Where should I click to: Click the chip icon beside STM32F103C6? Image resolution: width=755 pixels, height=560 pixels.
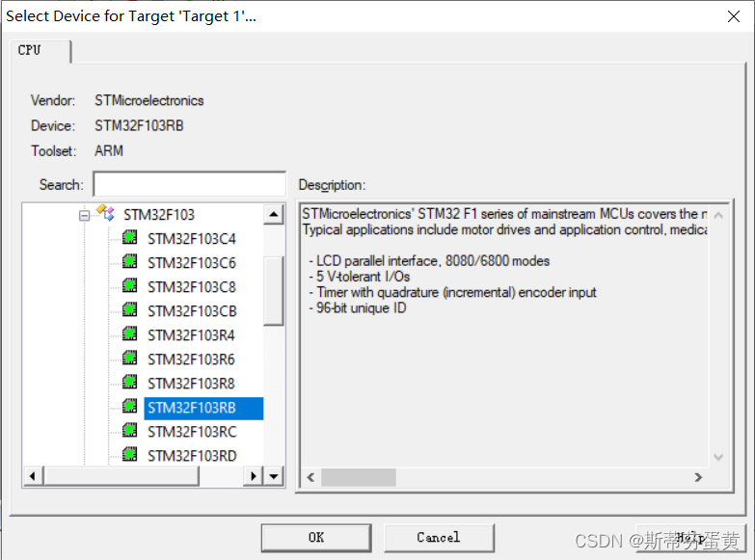coord(129,261)
